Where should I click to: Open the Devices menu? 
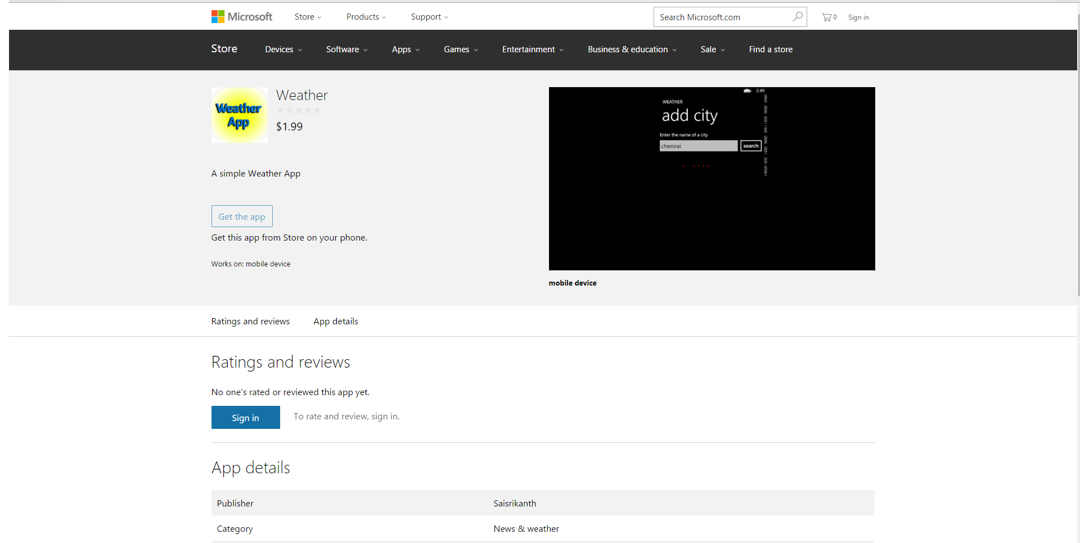click(x=283, y=49)
